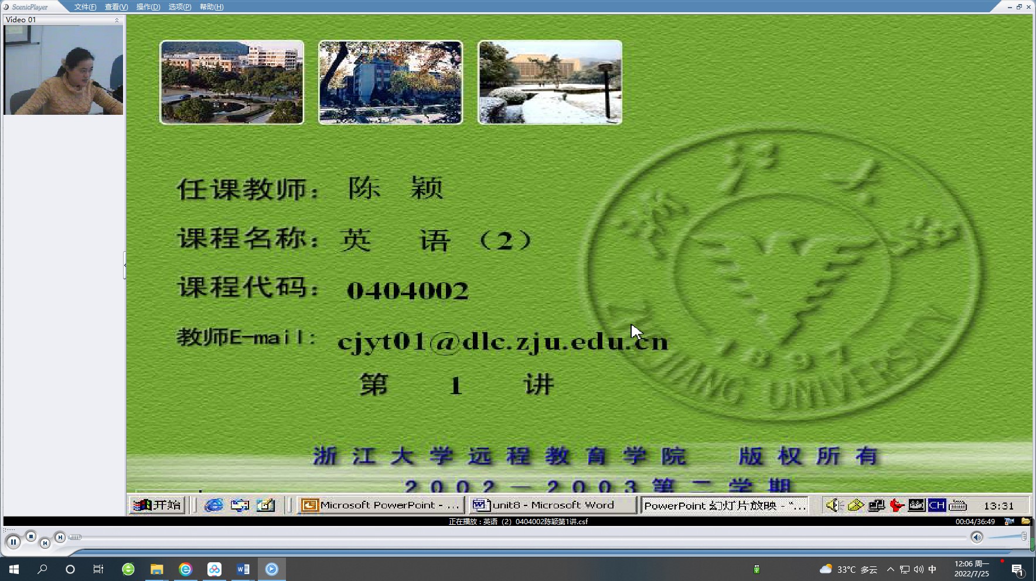Open the 操作(D) menu
This screenshot has width=1036, height=581.
click(x=148, y=7)
